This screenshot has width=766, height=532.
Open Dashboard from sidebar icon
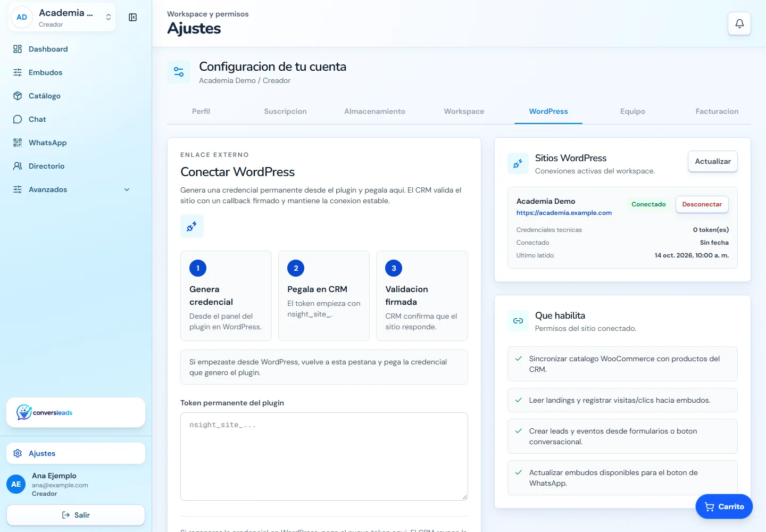[x=18, y=49]
